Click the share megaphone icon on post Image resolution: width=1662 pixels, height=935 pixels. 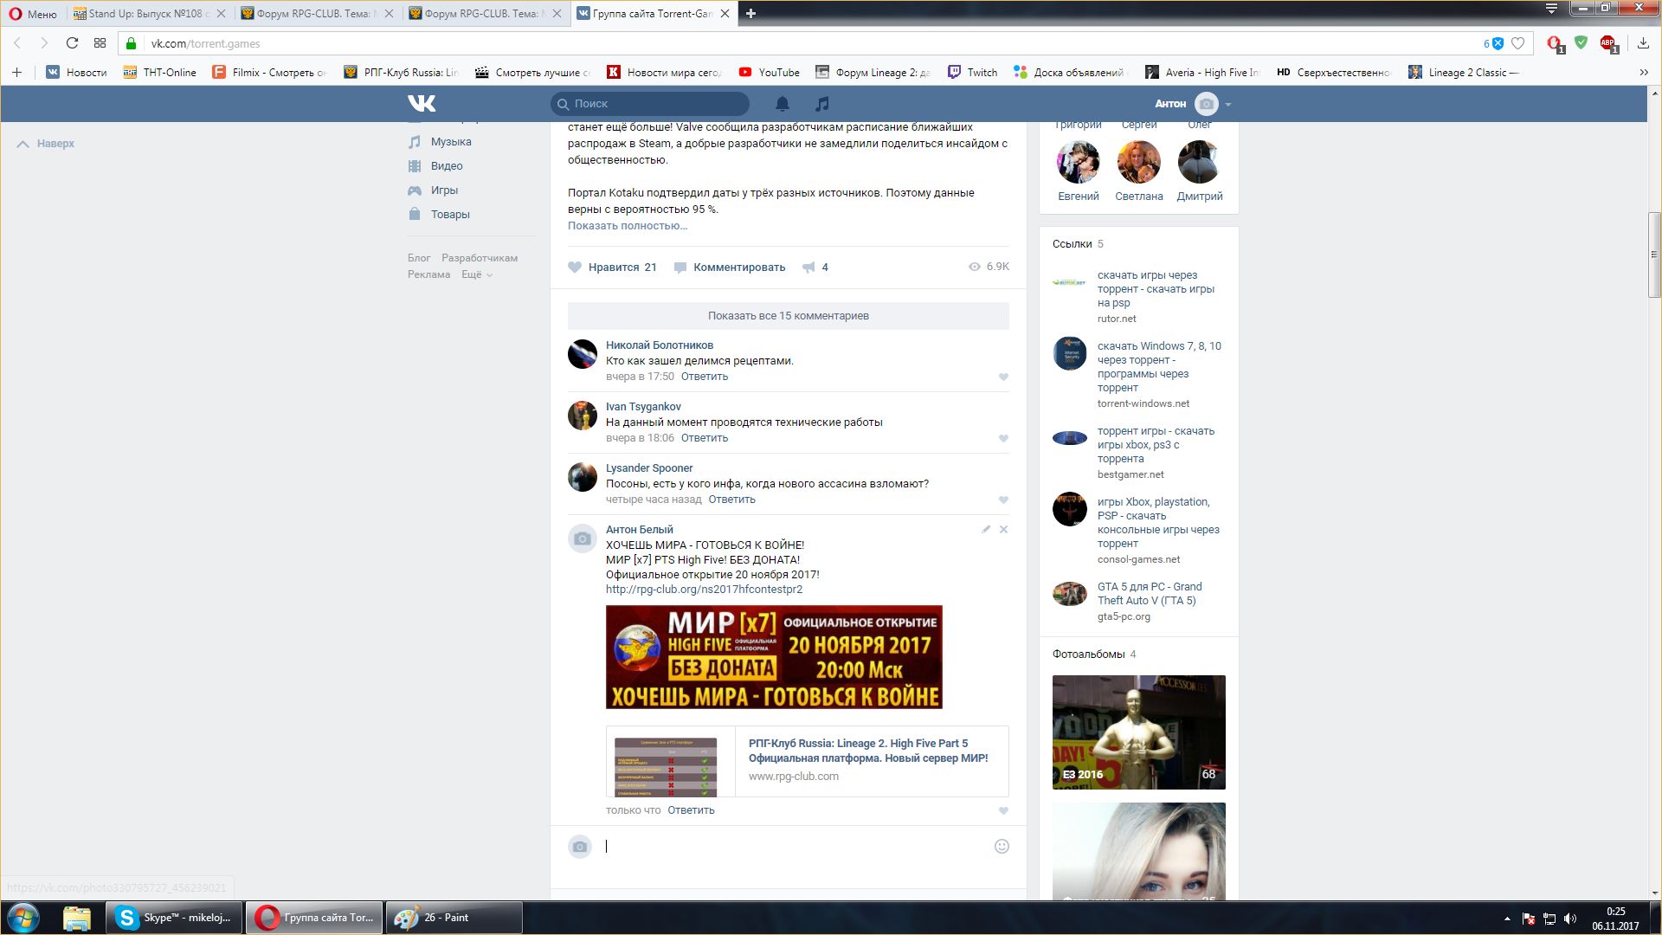[808, 268]
